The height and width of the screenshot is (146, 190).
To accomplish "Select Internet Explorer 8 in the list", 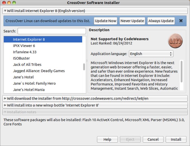I will pos(43,39).
